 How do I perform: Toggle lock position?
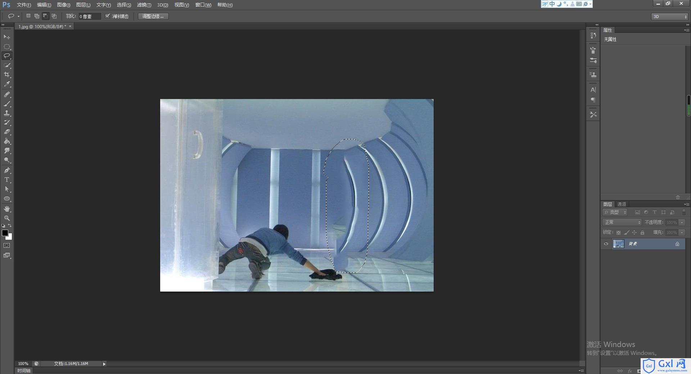click(x=634, y=233)
